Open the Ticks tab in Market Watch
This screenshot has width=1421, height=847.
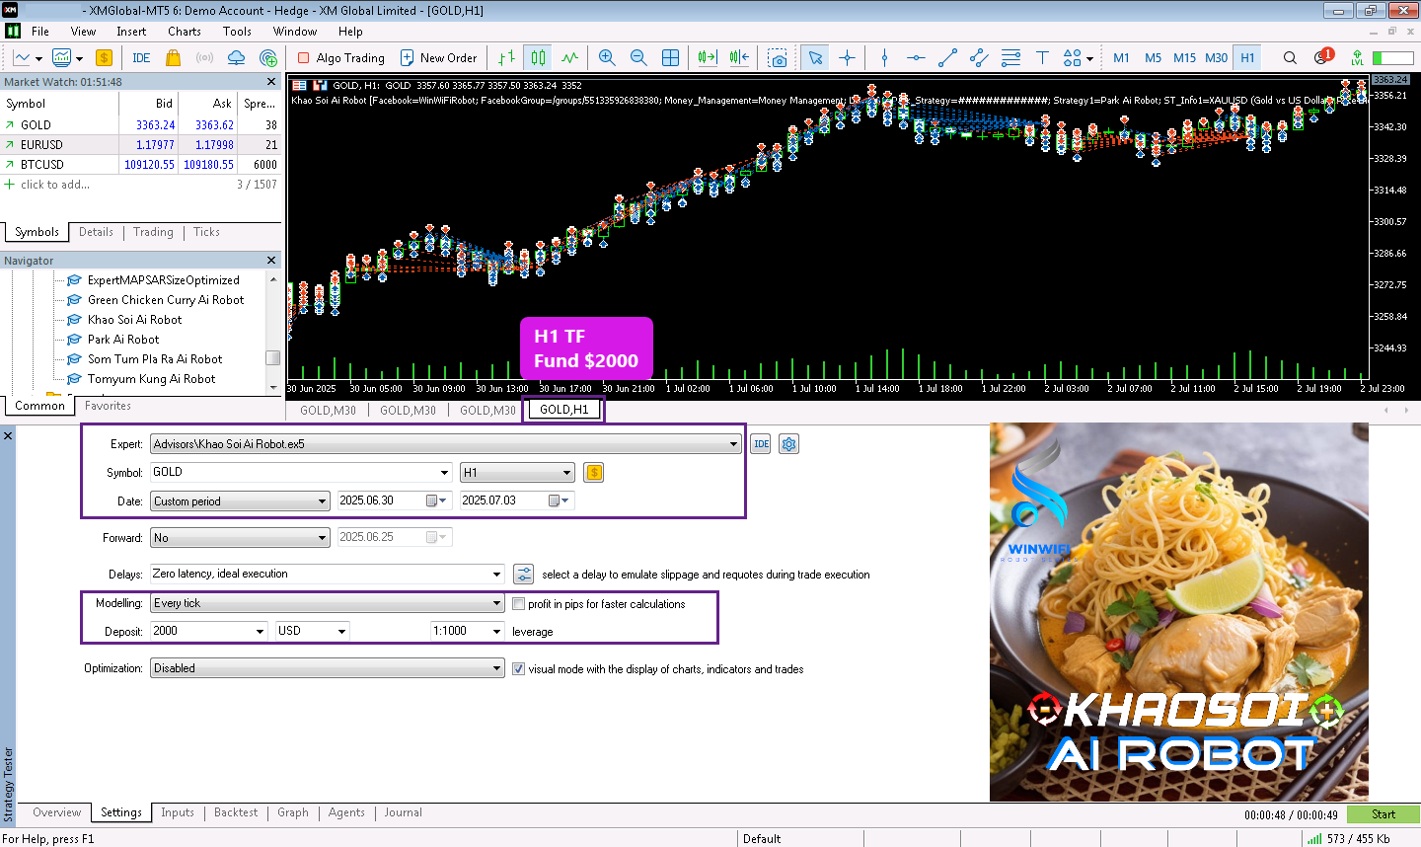point(206,232)
